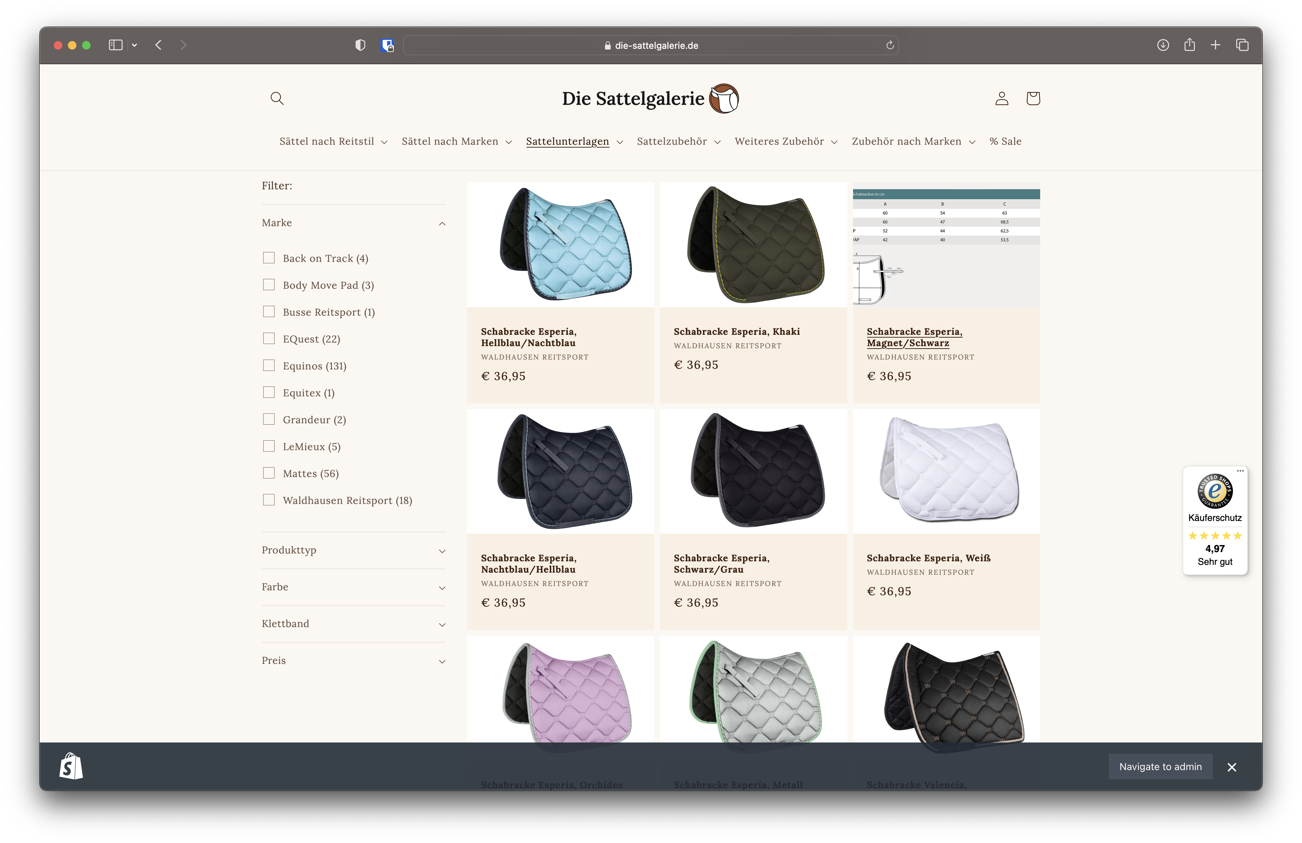Expand the Klettband filter section

(x=353, y=624)
